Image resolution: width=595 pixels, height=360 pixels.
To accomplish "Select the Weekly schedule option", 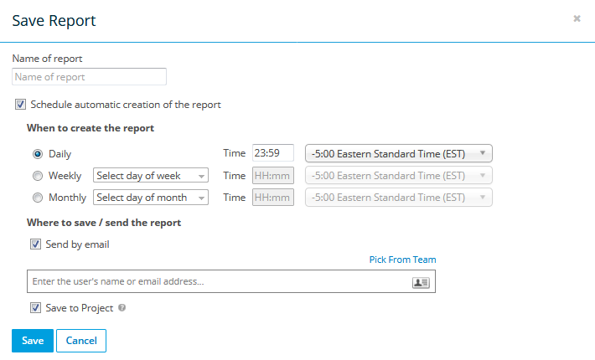I will click(38, 176).
